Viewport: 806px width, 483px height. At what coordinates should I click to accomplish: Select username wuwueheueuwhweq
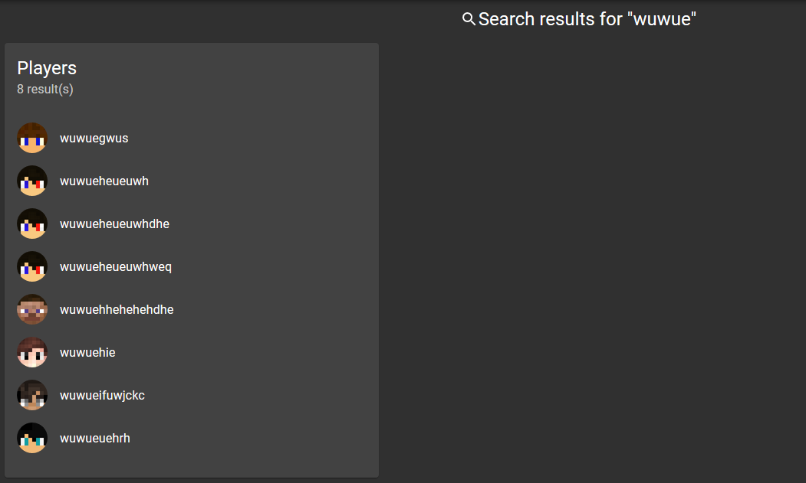pyautogui.click(x=116, y=267)
